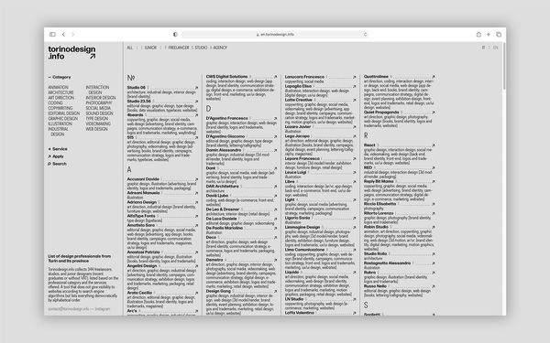The width and height of the screenshot is (550, 343).
Task: Switch language to IT
Action: click(483, 48)
